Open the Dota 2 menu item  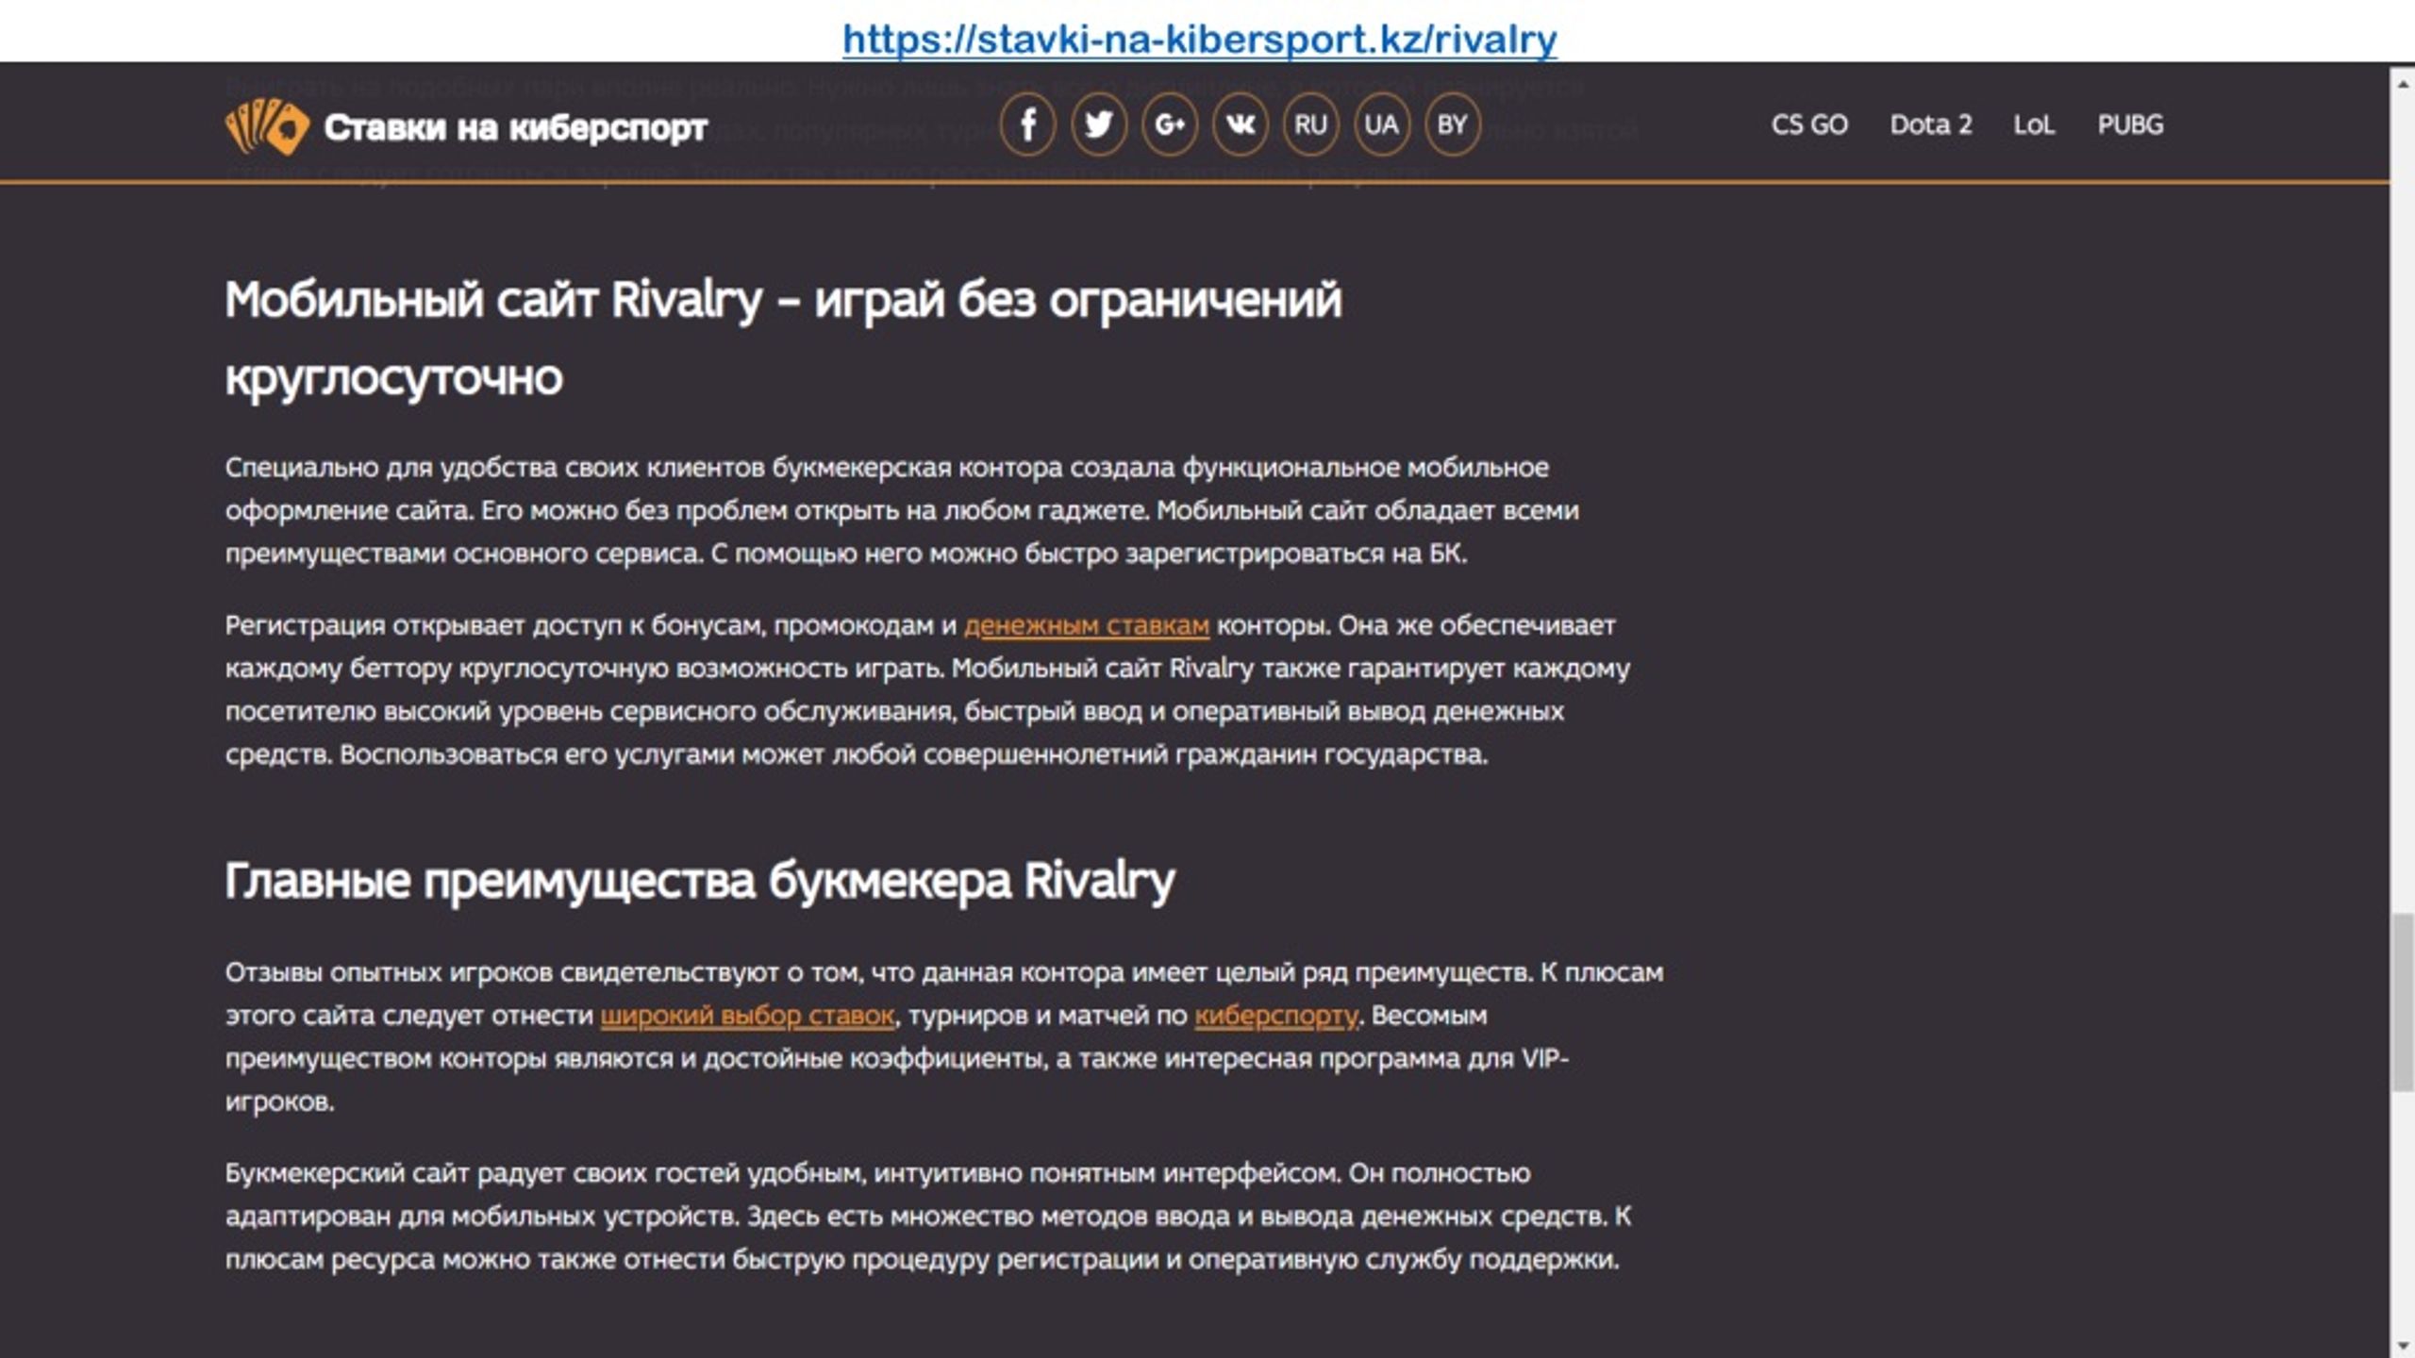(1931, 124)
